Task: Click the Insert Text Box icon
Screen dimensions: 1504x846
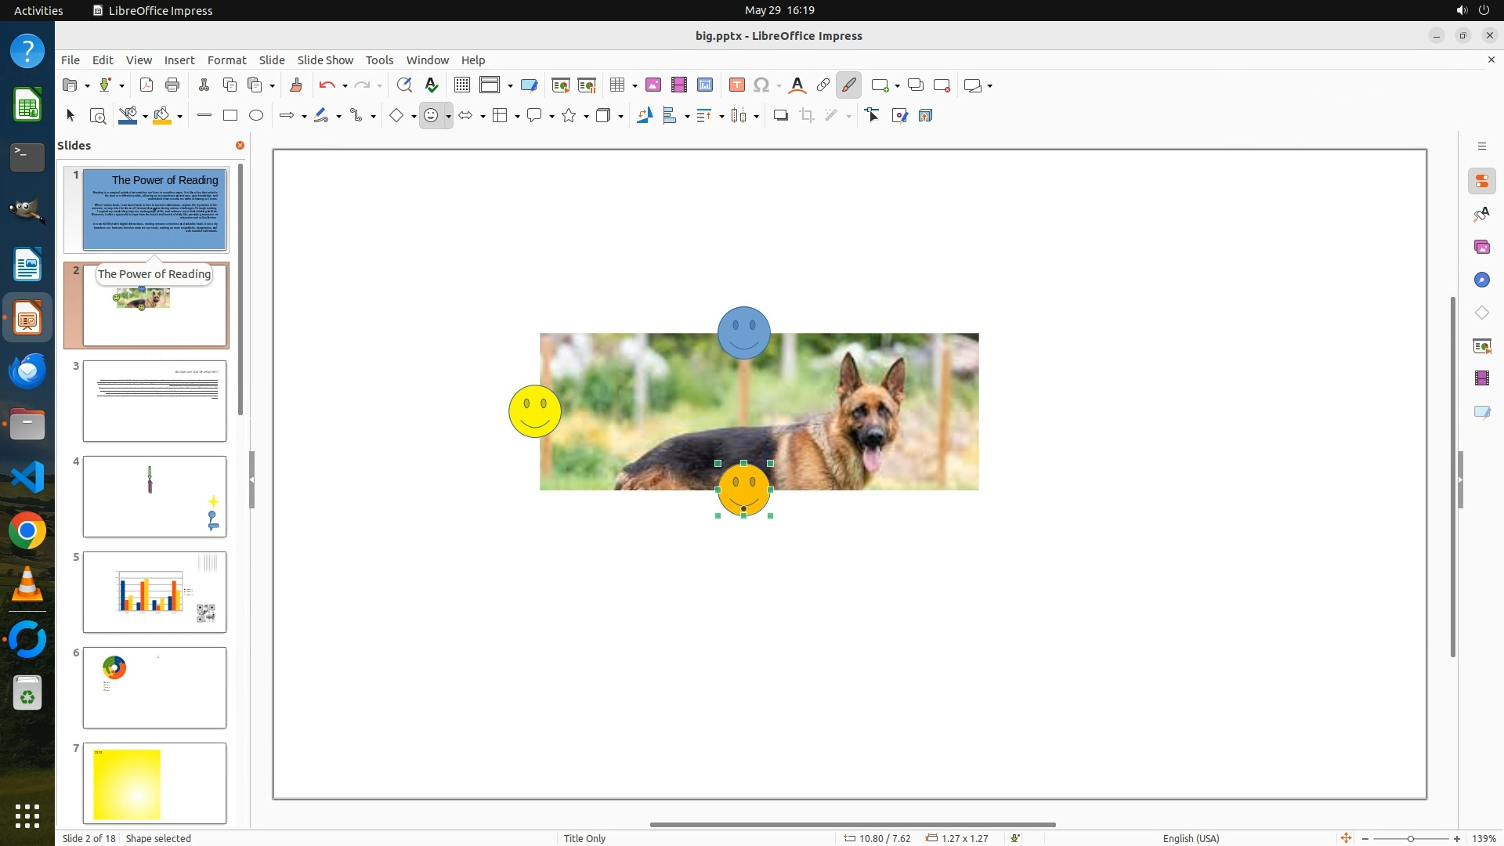Action: [x=736, y=85]
